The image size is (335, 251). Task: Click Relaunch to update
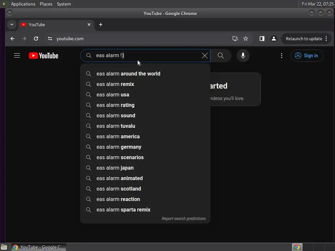coord(304,39)
